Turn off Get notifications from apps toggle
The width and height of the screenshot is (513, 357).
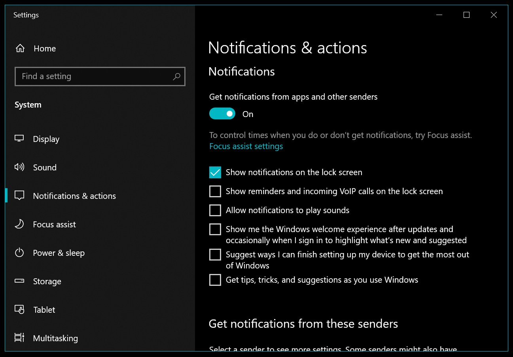tap(222, 114)
